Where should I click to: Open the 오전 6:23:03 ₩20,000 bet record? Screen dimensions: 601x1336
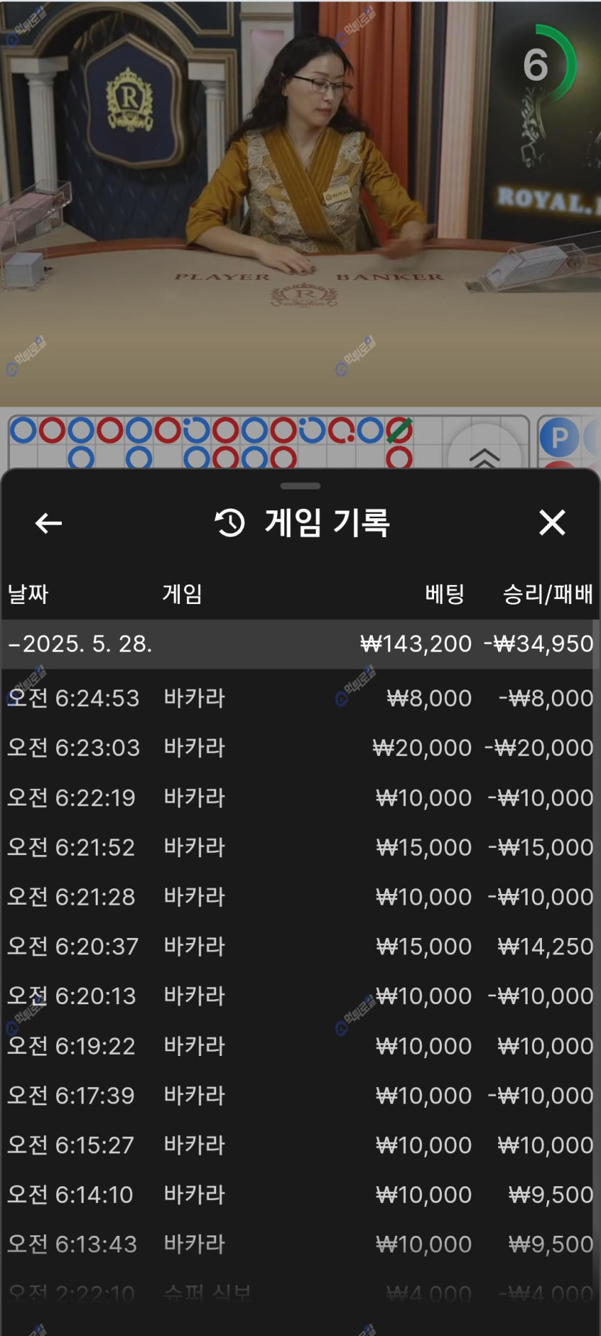click(x=300, y=747)
